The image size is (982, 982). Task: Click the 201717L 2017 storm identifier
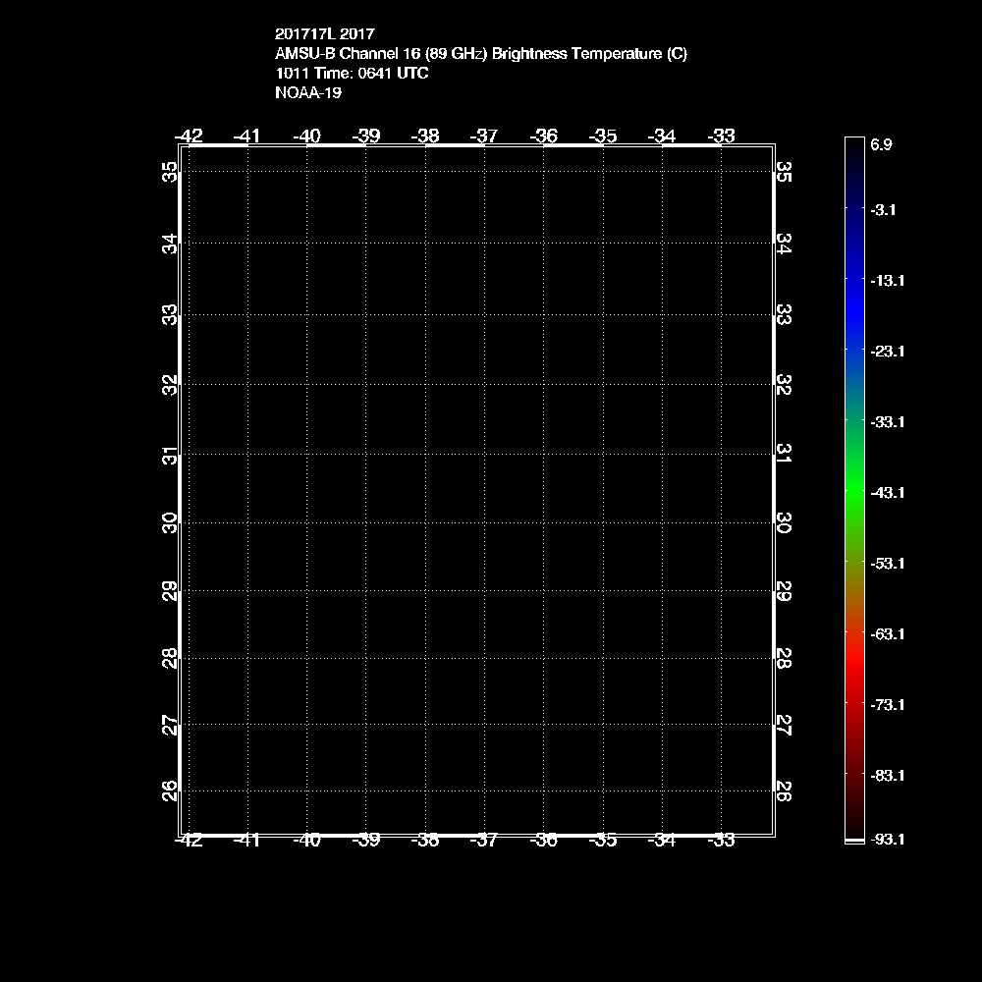(x=325, y=34)
